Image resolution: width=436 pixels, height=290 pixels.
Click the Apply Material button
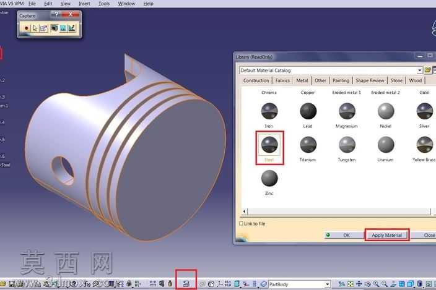point(387,235)
